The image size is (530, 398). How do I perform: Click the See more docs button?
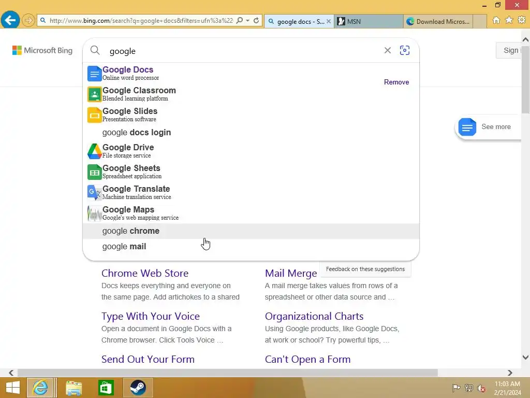click(488, 127)
